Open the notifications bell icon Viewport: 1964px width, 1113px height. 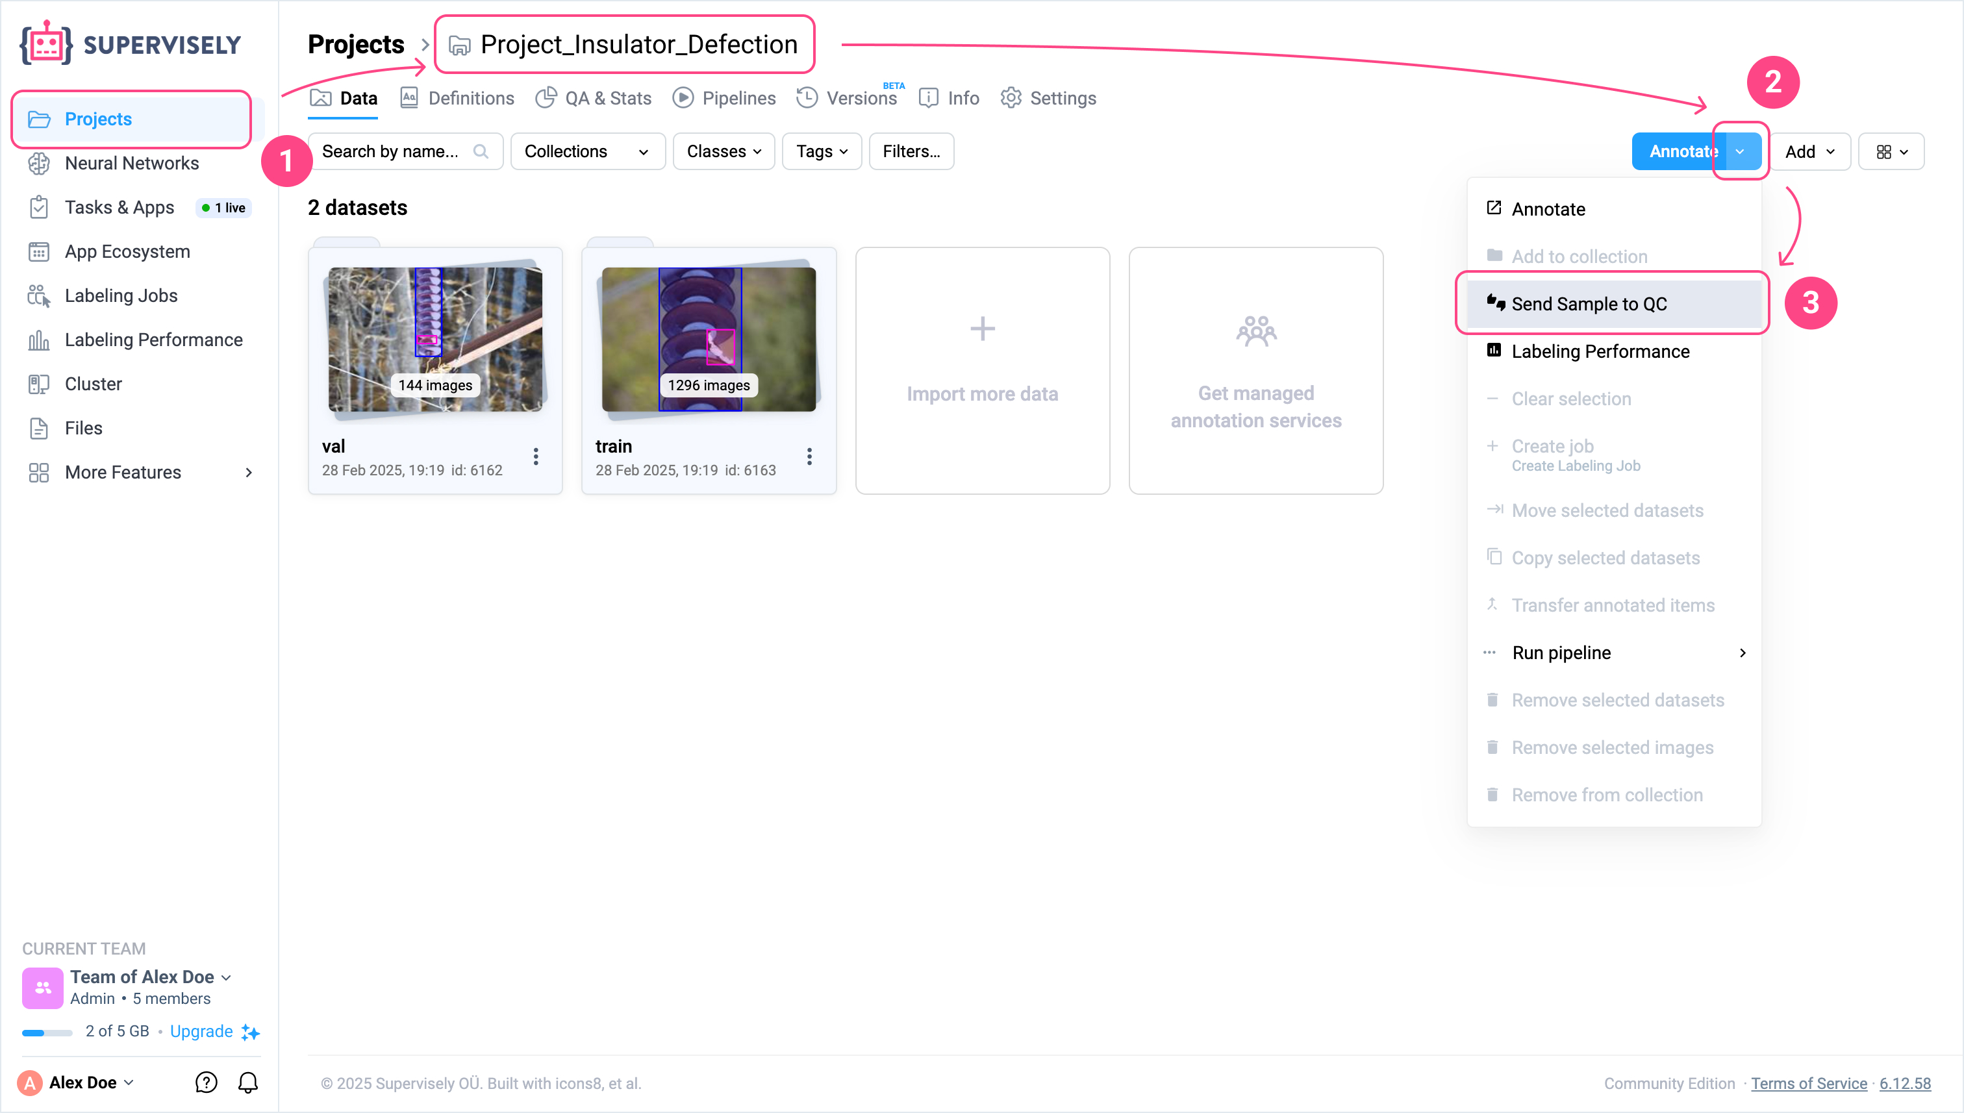pos(247,1082)
